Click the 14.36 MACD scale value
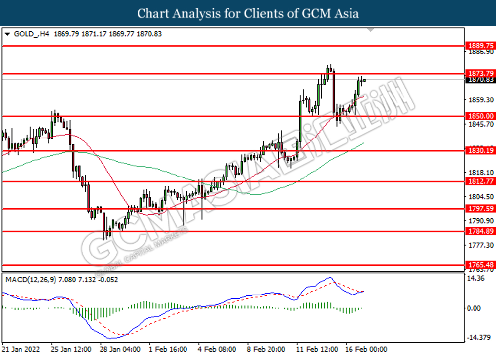 click(x=475, y=278)
